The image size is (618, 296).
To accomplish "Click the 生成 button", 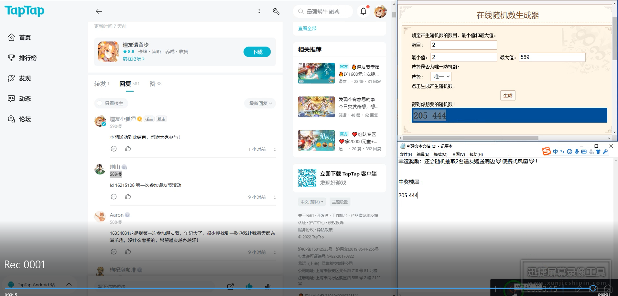I will point(508,95).
